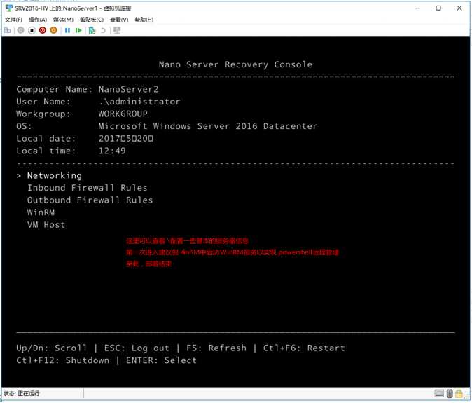Close the virtual machine connection window
The width and height of the screenshot is (472, 403).
coord(459,8)
